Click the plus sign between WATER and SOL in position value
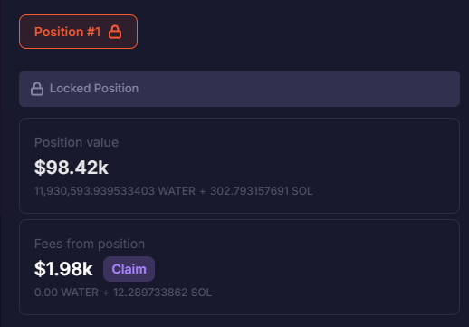 coord(203,191)
